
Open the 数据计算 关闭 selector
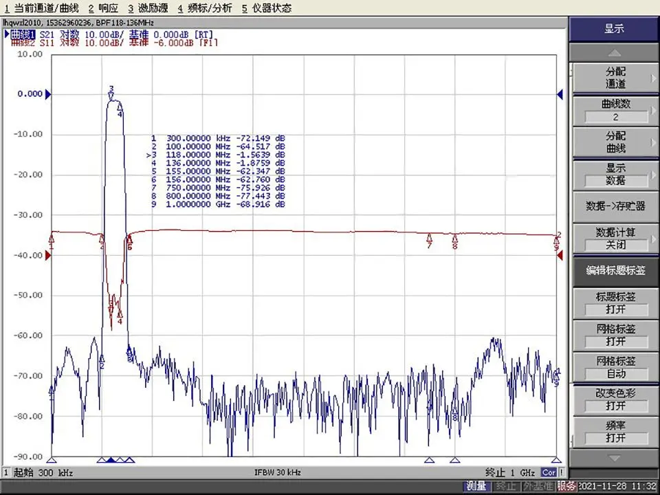(x=614, y=239)
